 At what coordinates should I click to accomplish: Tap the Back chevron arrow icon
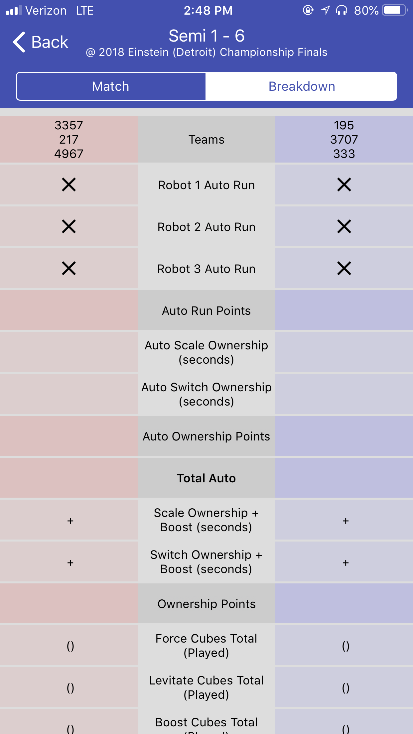[x=19, y=42]
